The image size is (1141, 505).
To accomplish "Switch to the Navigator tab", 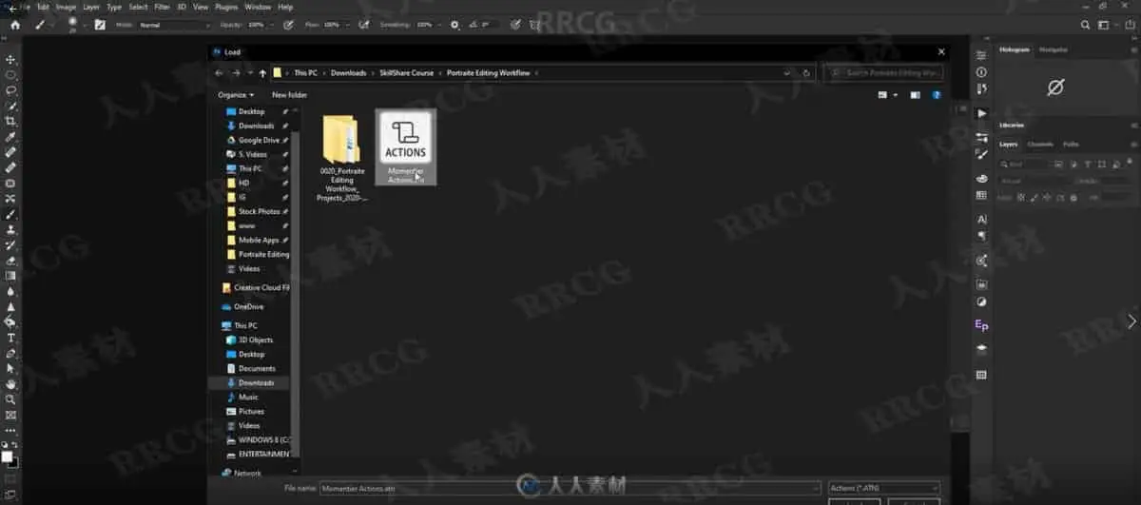I will tap(1053, 49).
